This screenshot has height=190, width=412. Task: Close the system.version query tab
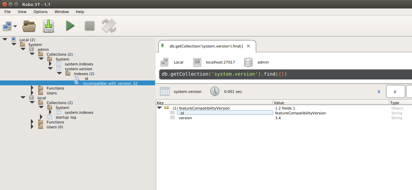[x=248, y=46]
